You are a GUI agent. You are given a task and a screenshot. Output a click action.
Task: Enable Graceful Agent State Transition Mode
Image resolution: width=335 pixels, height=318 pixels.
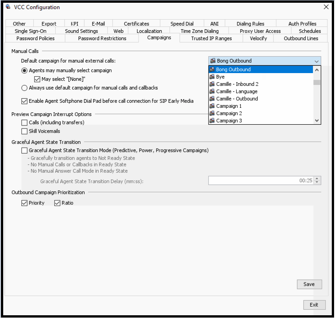tap(24, 151)
